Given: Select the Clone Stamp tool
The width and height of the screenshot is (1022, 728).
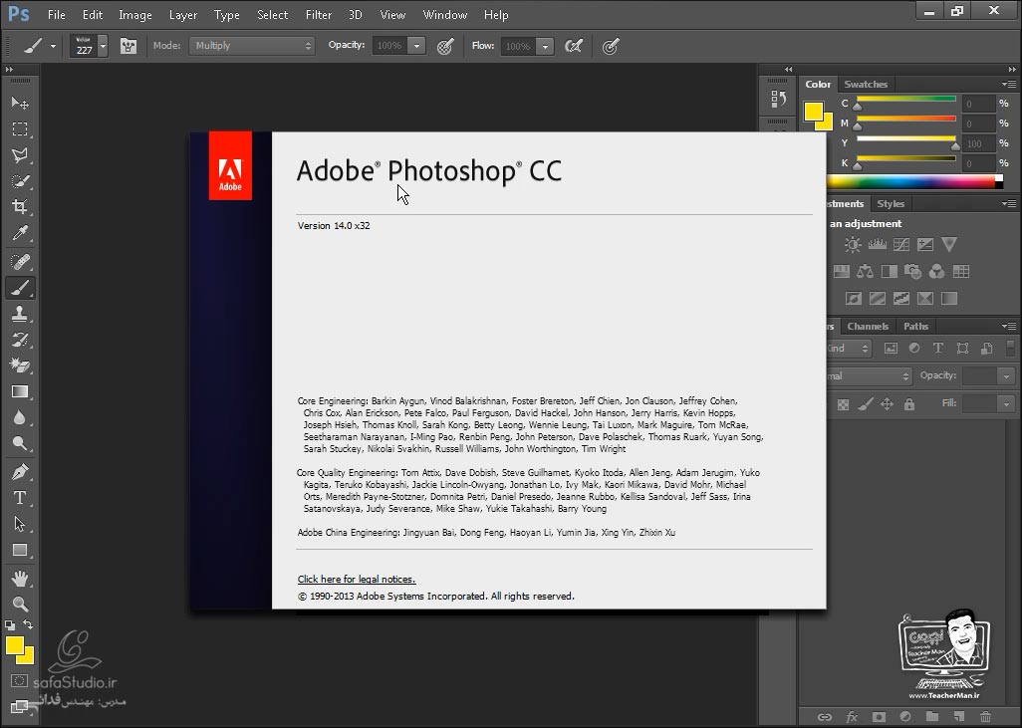Looking at the screenshot, I should click(20, 314).
